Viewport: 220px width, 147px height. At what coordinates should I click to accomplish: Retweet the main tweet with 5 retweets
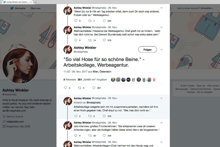(x=80, y=88)
